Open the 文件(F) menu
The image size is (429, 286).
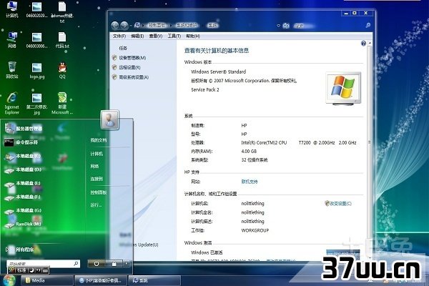click(119, 36)
